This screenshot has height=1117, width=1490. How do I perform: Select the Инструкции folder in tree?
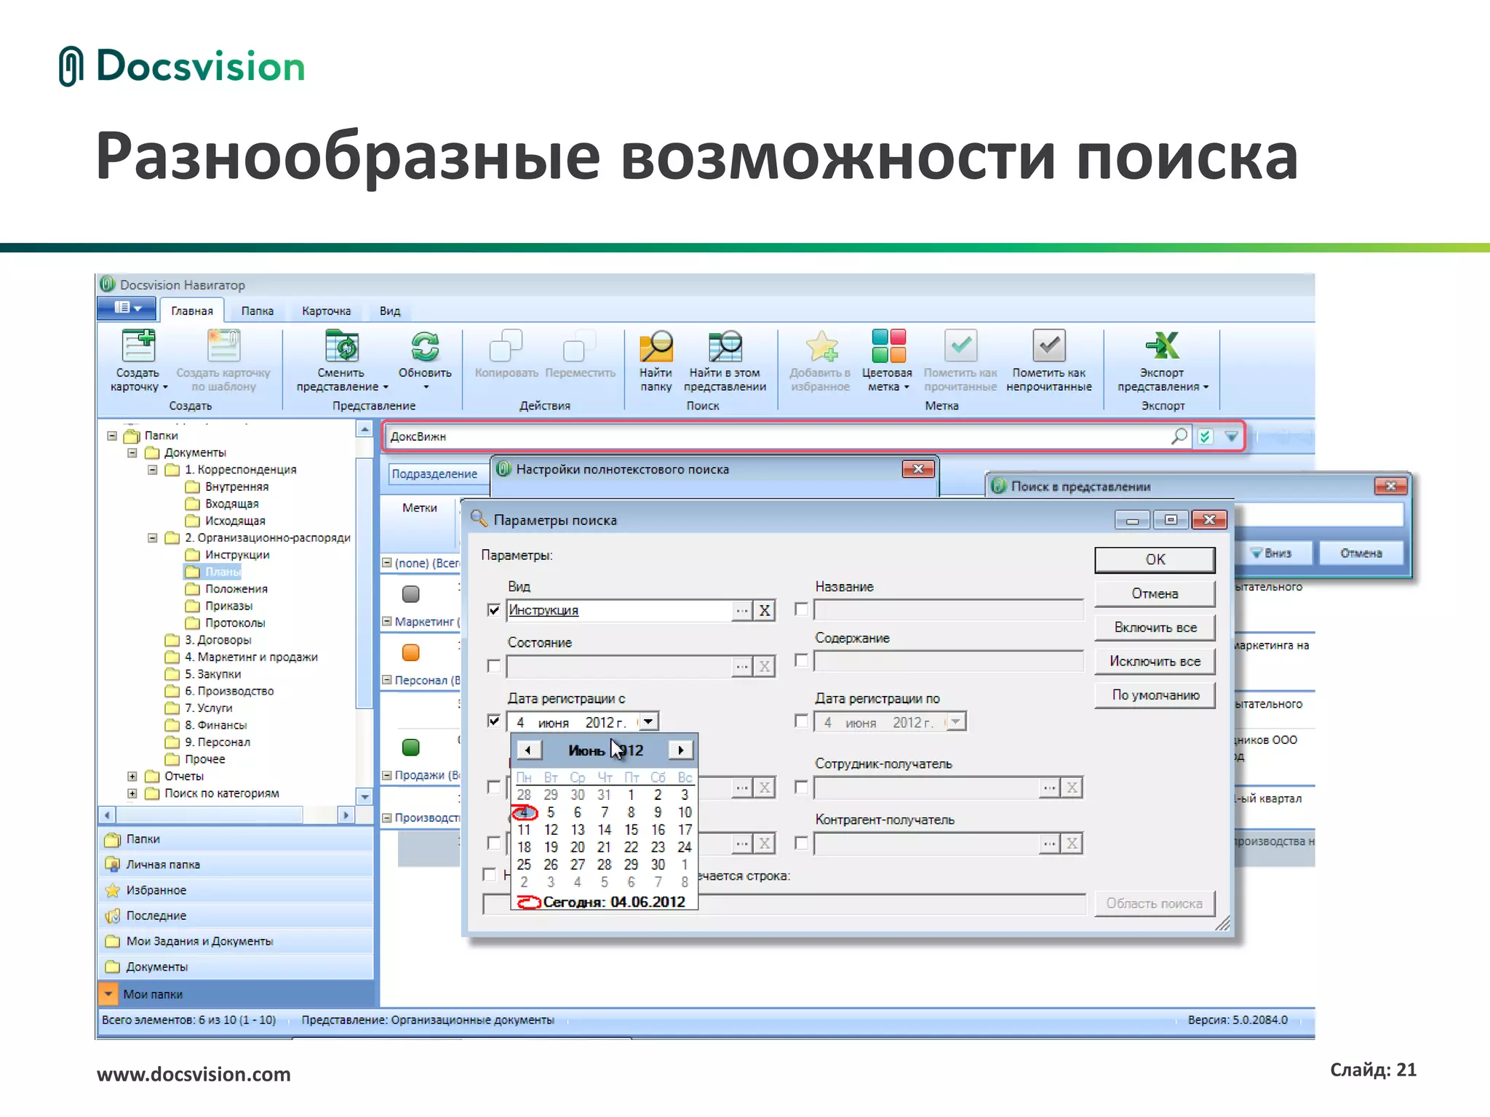point(237,555)
